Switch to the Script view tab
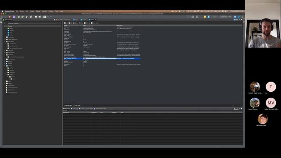This screenshot has height=158, width=281. (76, 105)
